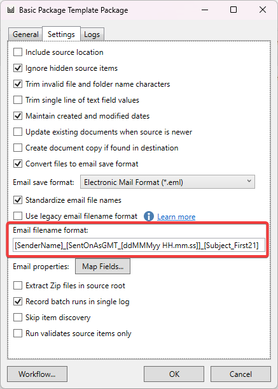Enable Include source location checkbox
Screen dimensions: 278x389
18,52
